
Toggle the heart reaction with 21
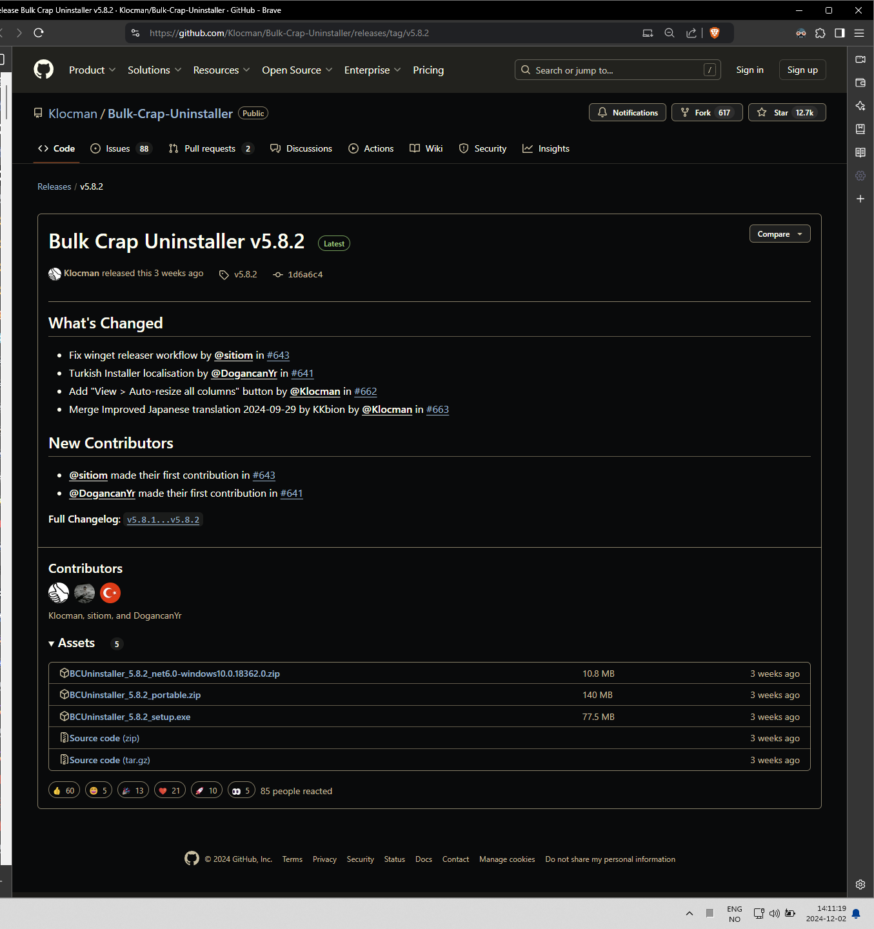point(170,790)
